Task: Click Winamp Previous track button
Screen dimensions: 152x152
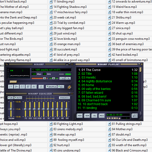Action: pos(11,87)
